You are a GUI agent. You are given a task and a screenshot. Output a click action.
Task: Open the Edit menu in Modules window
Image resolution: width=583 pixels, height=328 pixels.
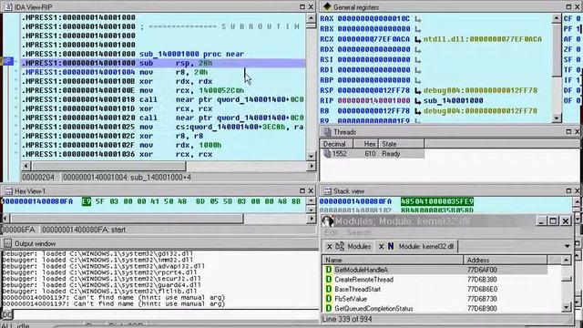coord(331,232)
